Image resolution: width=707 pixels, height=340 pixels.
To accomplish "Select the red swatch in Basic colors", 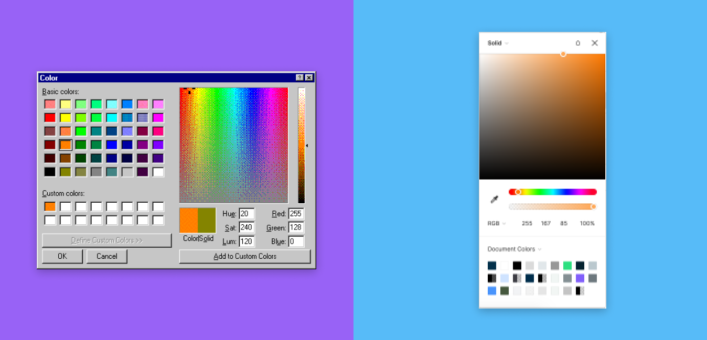I will click(50, 117).
